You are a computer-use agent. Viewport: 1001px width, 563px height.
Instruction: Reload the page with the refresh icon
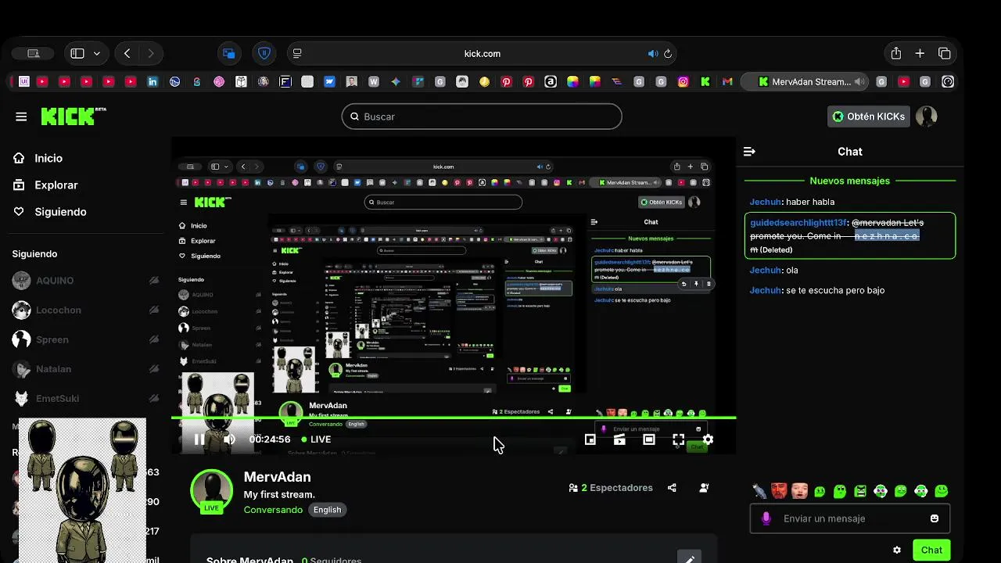pyautogui.click(x=668, y=54)
